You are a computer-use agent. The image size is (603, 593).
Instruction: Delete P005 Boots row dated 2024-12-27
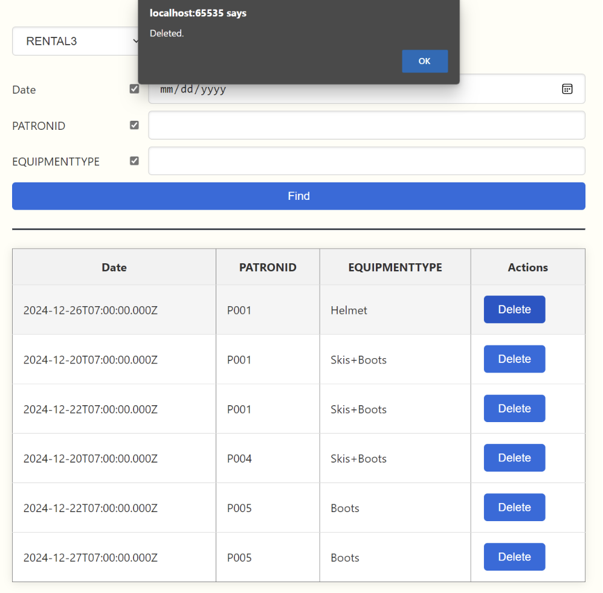pyautogui.click(x=514, y=557)
